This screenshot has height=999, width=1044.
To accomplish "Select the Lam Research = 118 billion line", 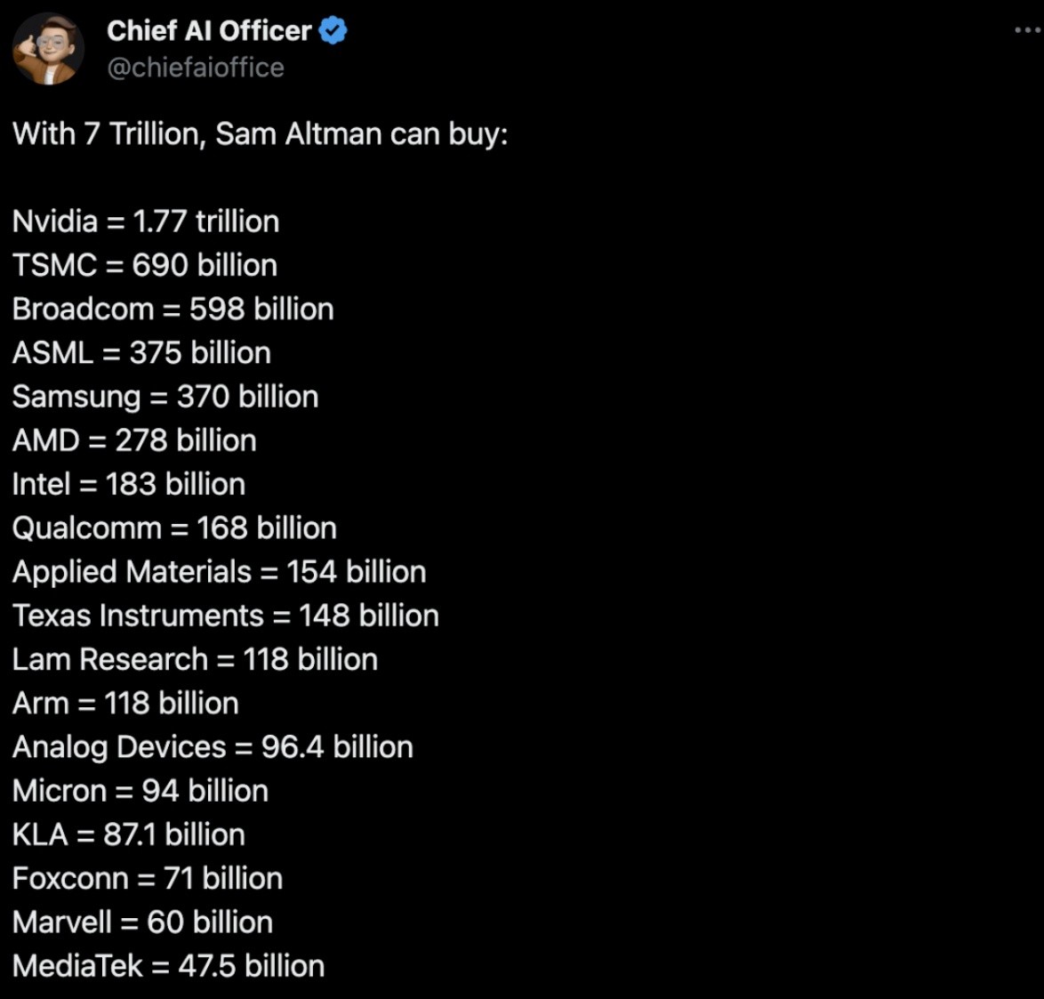I will 195,660.
